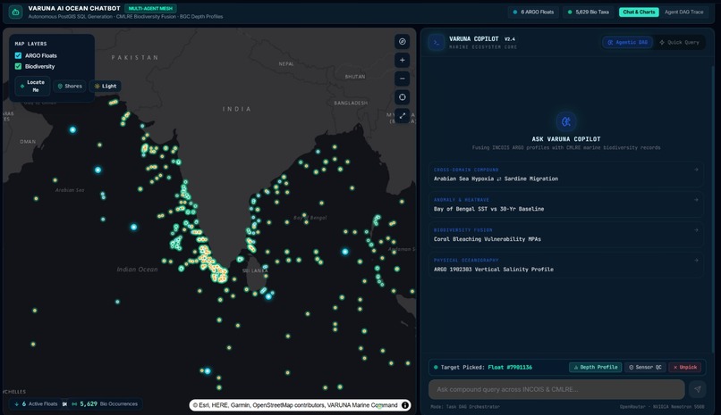This screenshot has width=721, height=415.
Task: Open the ARGO 1902383 Salinity card arrow
Action: point(696,261)
